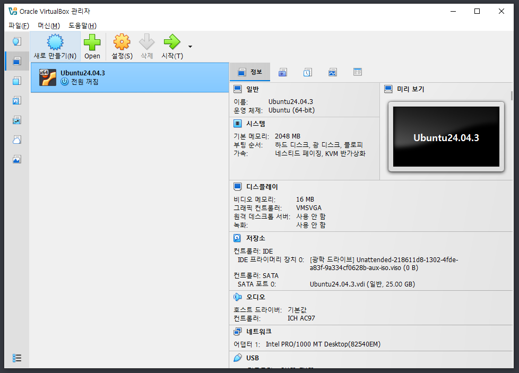
Task: Click the 일반 monitor section icon
Action: (238, 89)
